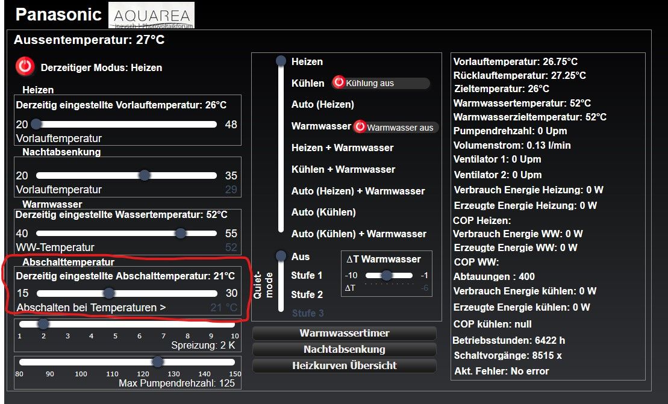Click the ΔT Warmwasser slider handle
668x404 pixels.
coord(386,275)
